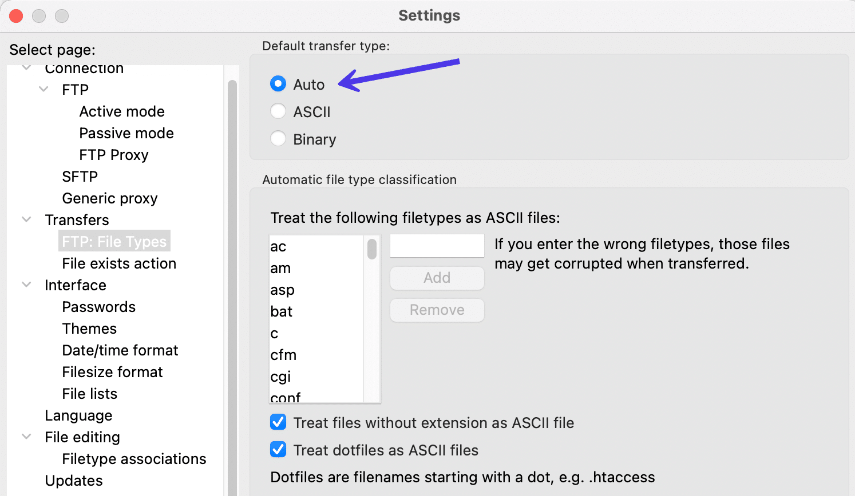Open the Themes settings page
Image resolution: width=855 pixels, height=496 pixels.
tap(89, 329)
